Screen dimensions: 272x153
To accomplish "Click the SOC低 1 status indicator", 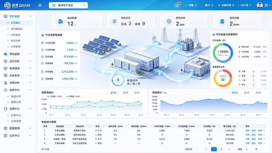I will click(244, 6).
